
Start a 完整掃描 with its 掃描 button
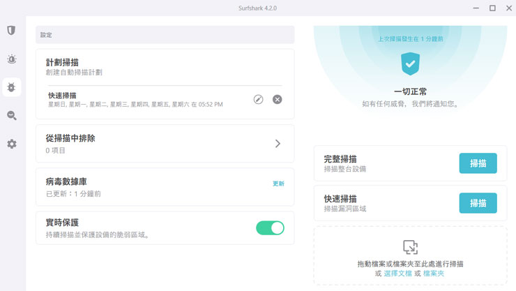pyautogui.click(x=478, y=163)
